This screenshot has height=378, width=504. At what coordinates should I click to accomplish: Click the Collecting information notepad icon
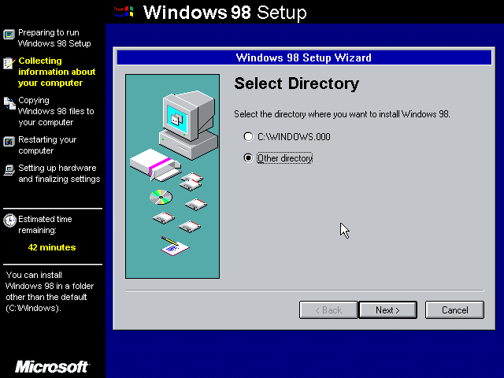[x=9, y=63]
